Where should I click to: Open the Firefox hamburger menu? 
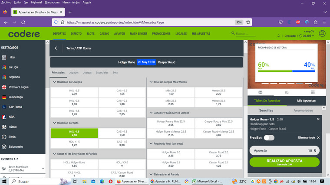coord(324,22)
